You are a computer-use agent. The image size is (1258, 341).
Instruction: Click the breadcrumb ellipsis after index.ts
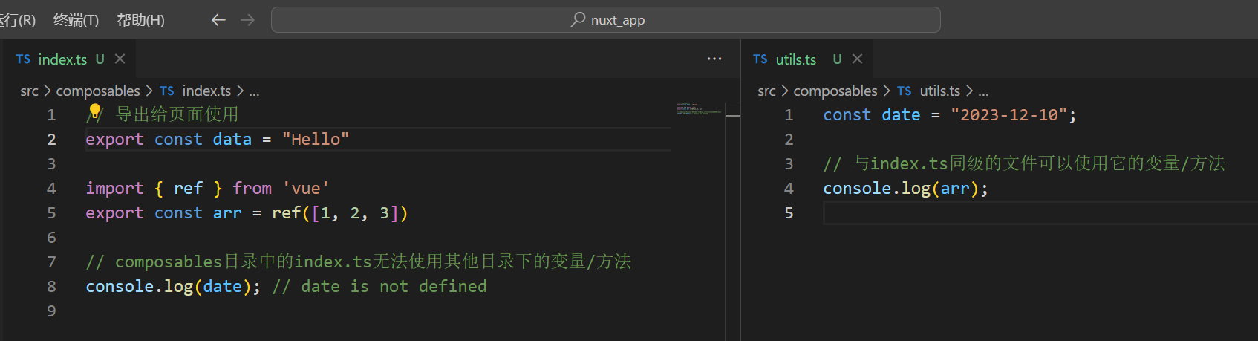point(254,91)
